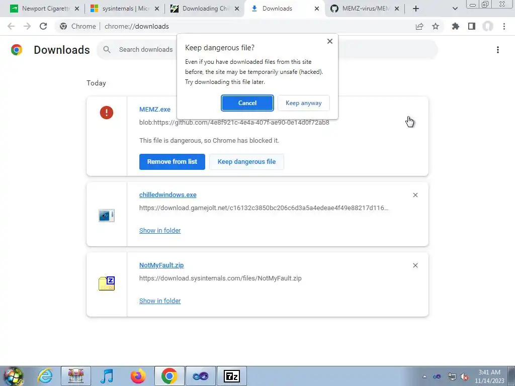
Task: Click the Chrome logo beside Downloads
Action: click(x=17, y=50)
